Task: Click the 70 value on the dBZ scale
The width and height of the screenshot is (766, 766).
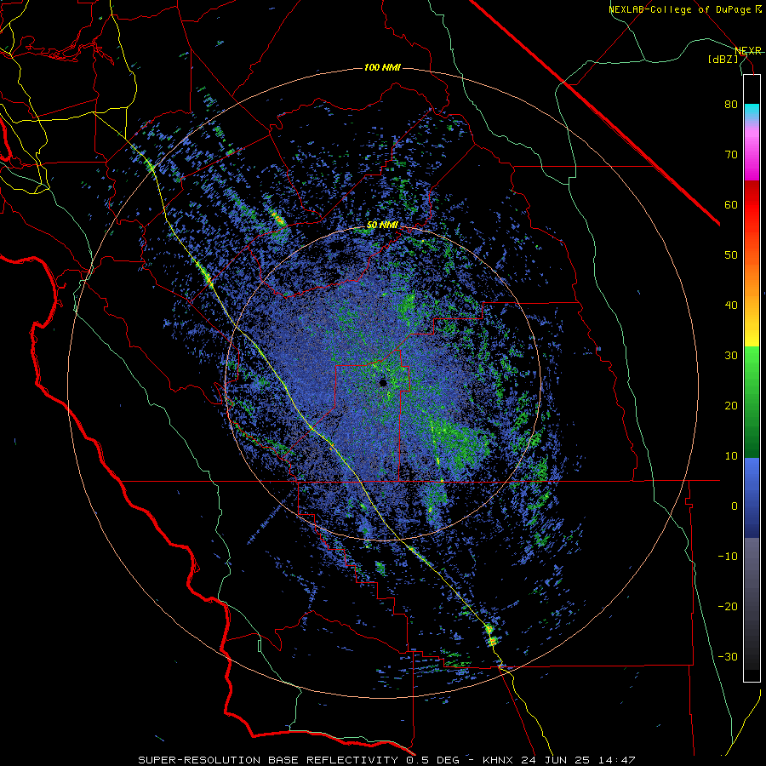Action: point(731,155)
